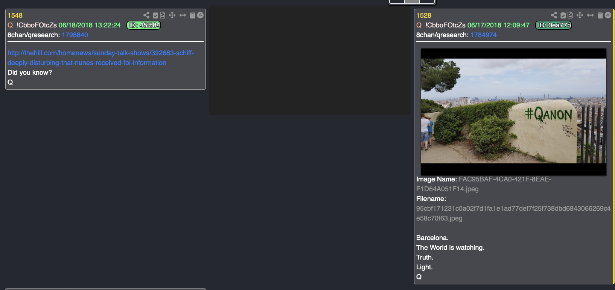
Task: Click the '8chan/qresearch:' label on post 1548
Action: pos(33,35)
